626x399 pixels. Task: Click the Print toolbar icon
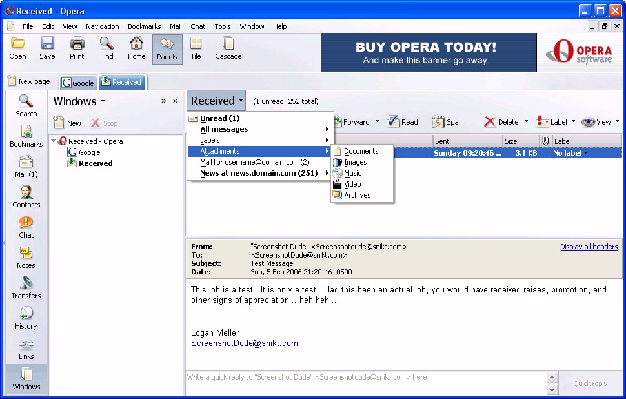point(77,48)
